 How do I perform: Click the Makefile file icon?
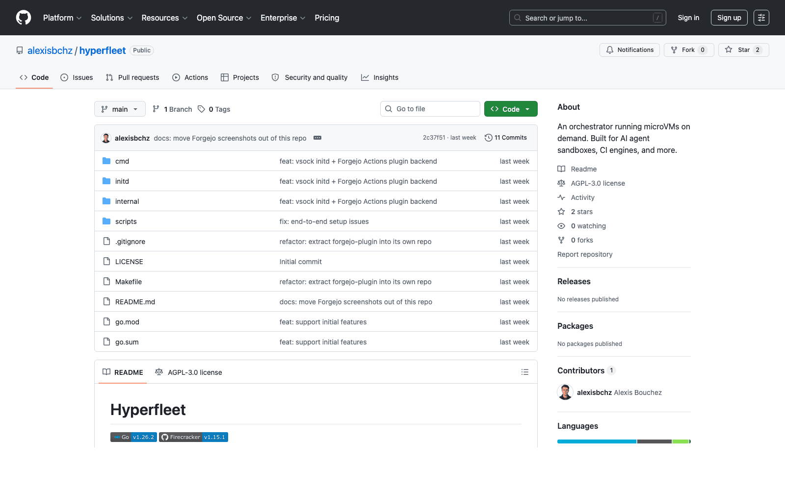pyautogui.click(x=106, y=281)
